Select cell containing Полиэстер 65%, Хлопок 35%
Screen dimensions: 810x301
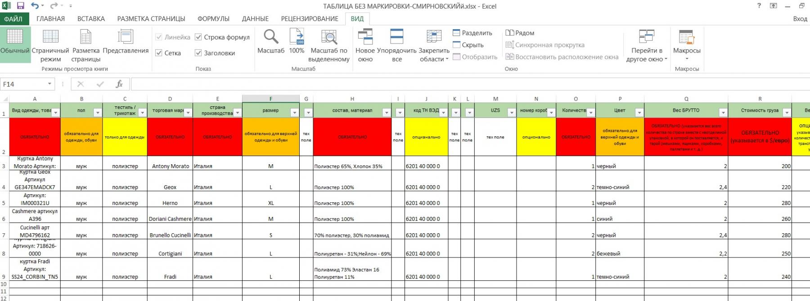coord(352,163)
